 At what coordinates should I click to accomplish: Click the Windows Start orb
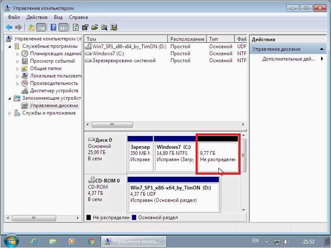point(12,241)
